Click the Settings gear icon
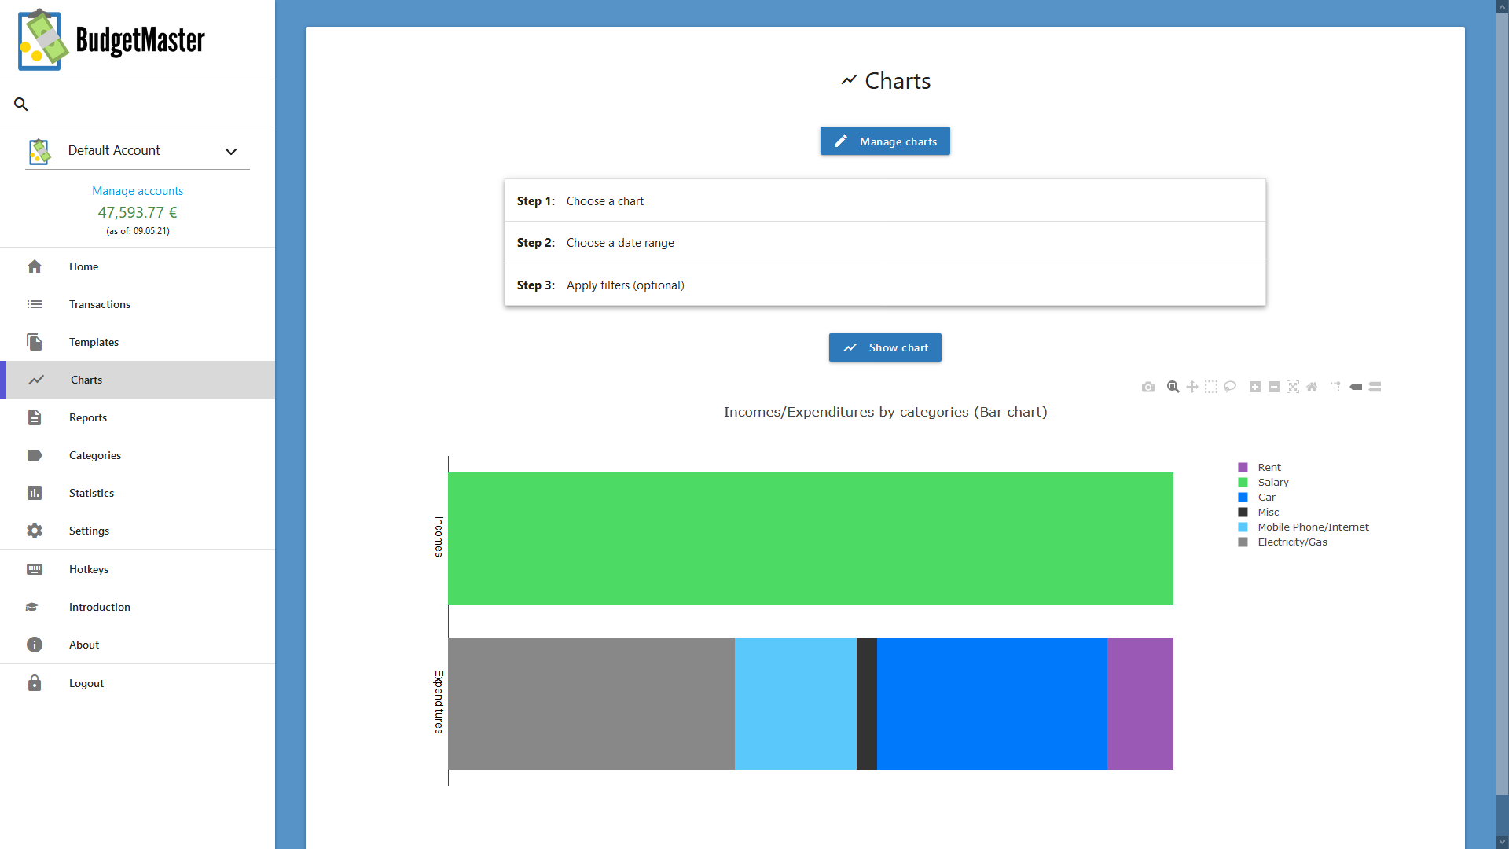Screen dimensions: 1509x849 coord(35,531)
